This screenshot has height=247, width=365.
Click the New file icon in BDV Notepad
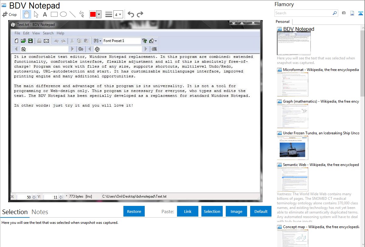[16, 41]
